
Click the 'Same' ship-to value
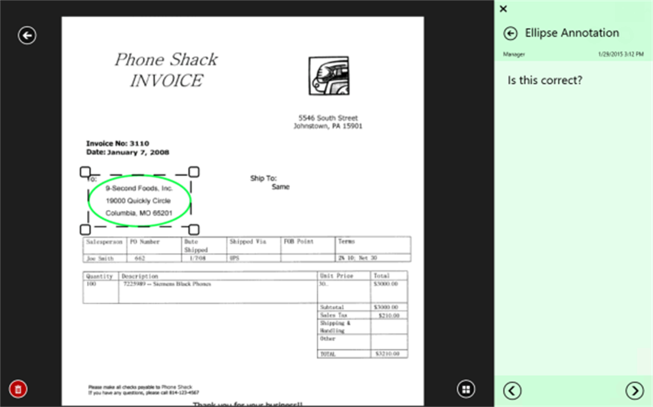281,187
